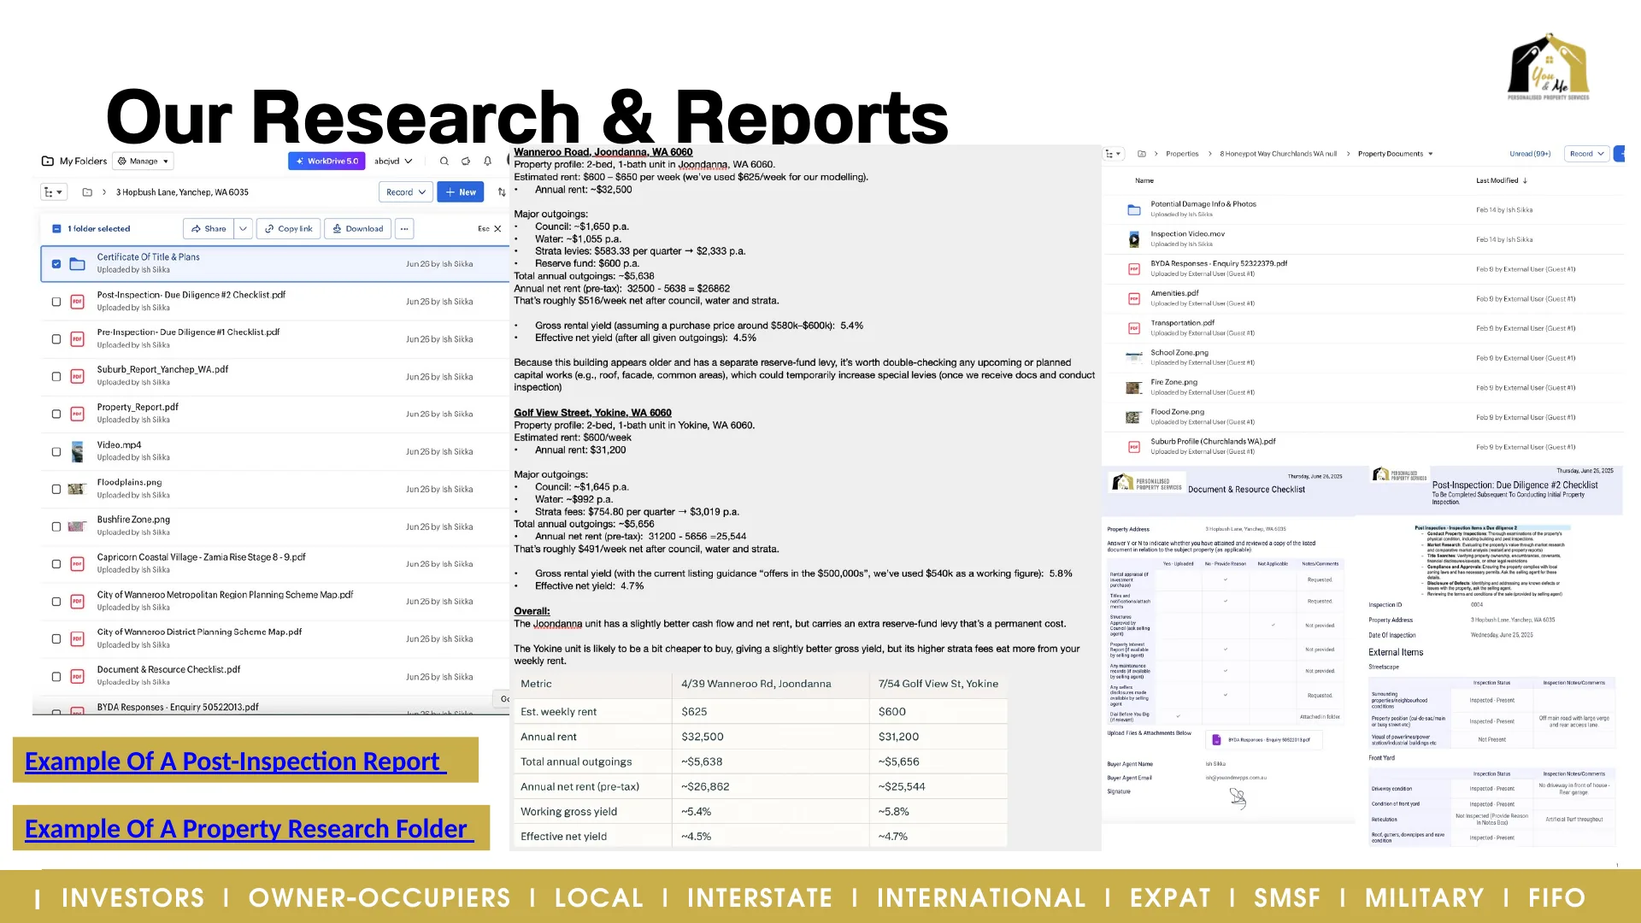Open Record dropdown next to New button
Image resolution: width=1641 pixels, height=923 pixels.
405,192
